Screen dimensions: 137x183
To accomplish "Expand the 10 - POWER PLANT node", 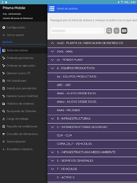I will (52, 60).
